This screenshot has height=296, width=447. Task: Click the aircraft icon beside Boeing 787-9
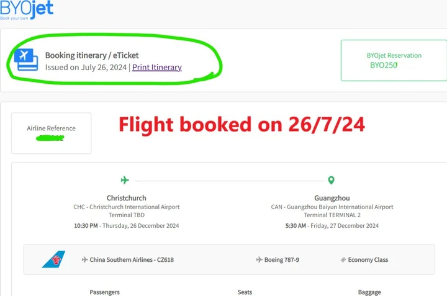(x=259, y=259)
